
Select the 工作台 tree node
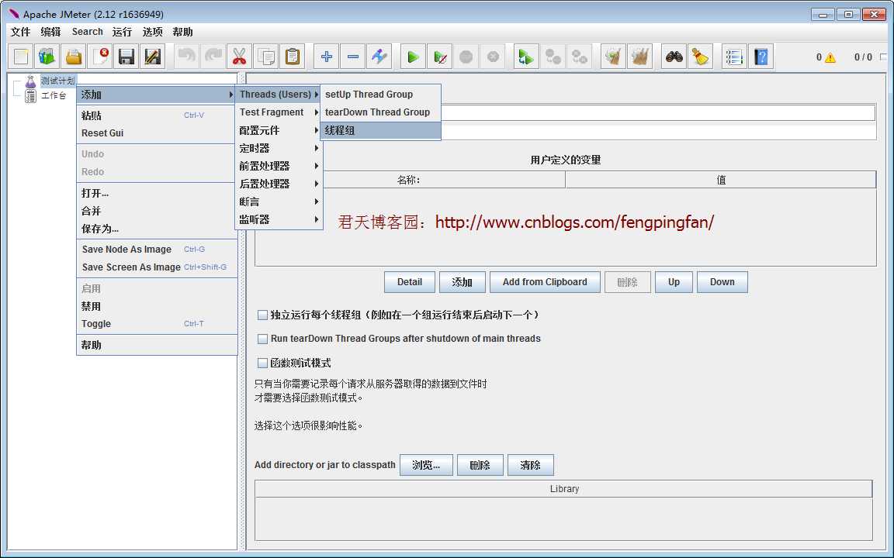54,95
